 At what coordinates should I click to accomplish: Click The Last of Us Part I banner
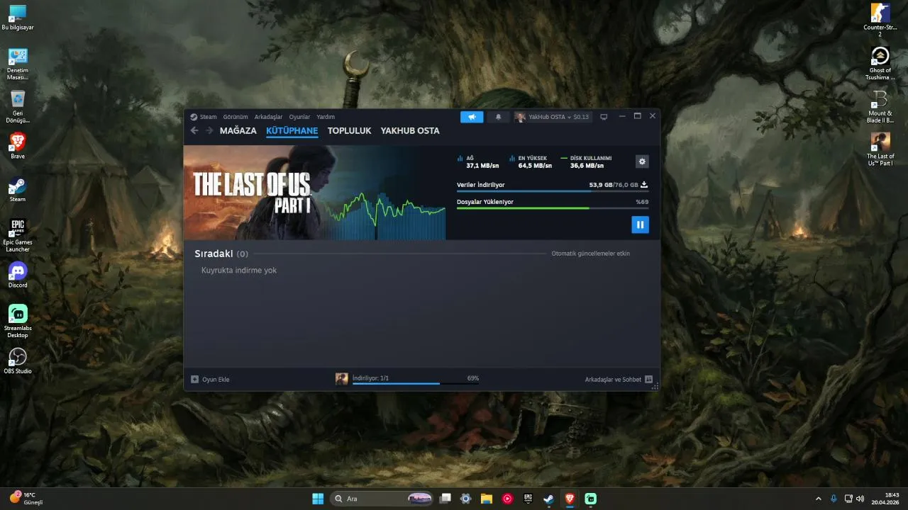coord(314,193)
